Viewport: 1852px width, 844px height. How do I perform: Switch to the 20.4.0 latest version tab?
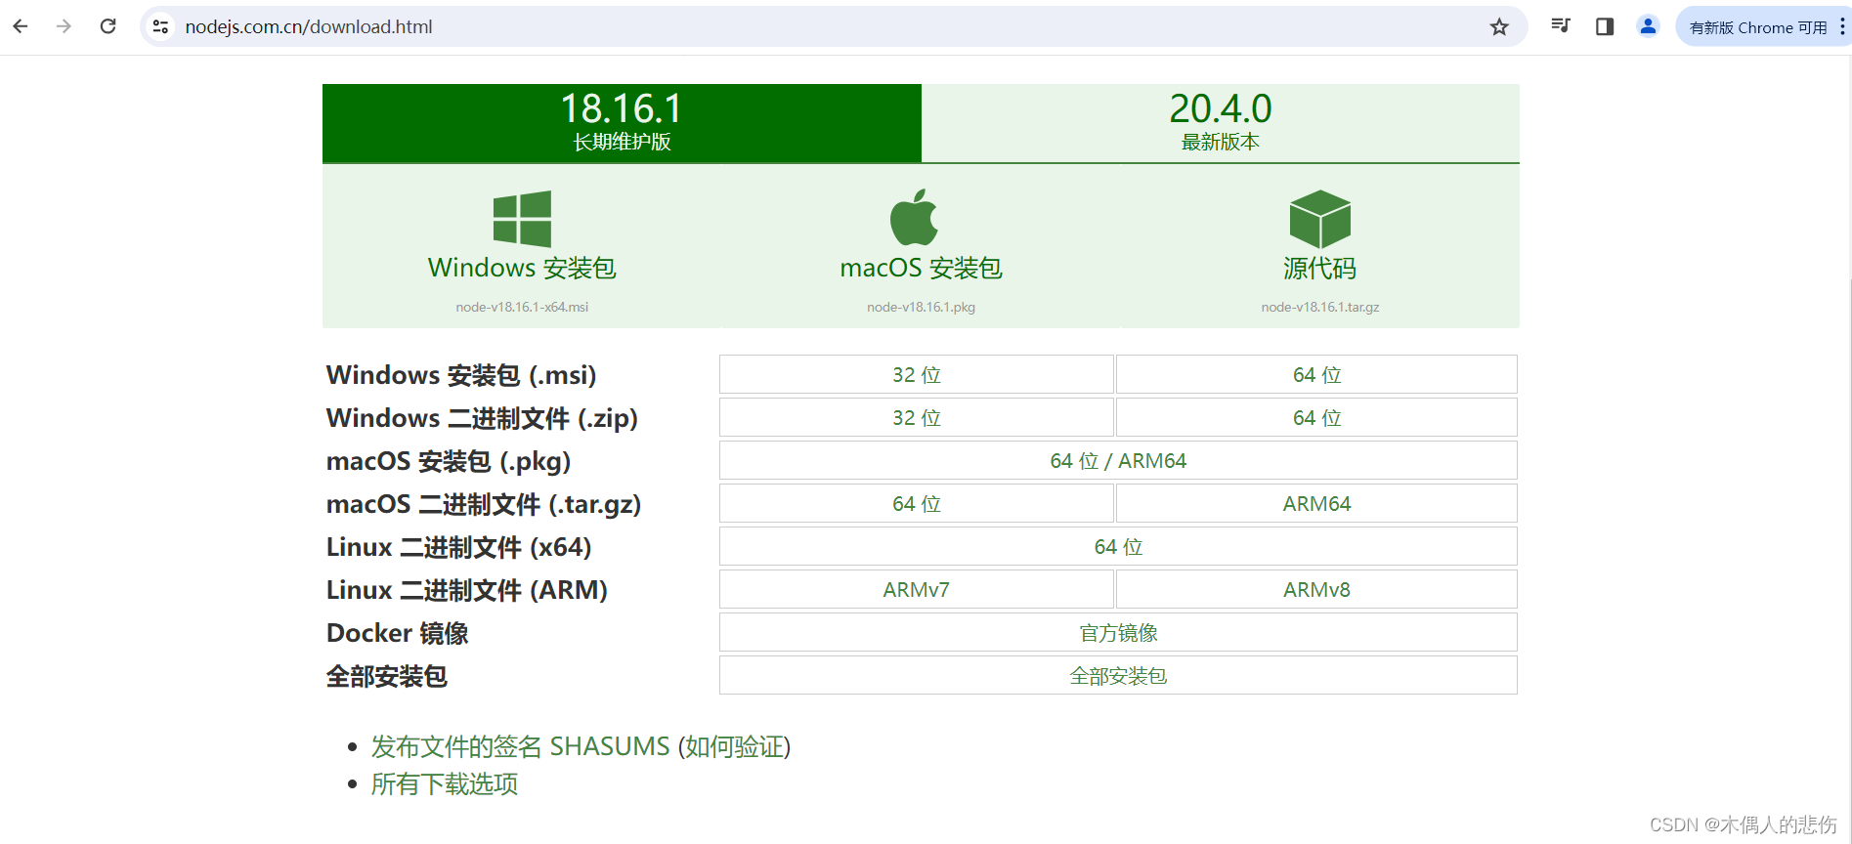[x=1221, y=123]
